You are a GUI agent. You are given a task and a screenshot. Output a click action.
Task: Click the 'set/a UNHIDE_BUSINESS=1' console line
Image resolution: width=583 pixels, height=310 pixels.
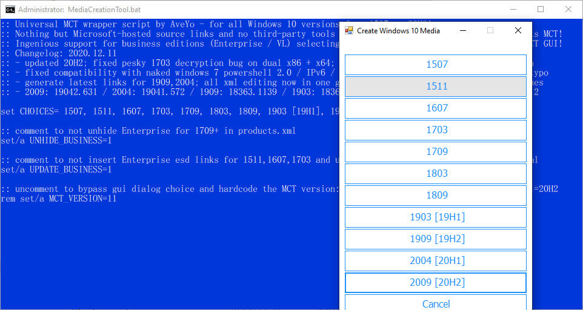(x=56, y=140)
